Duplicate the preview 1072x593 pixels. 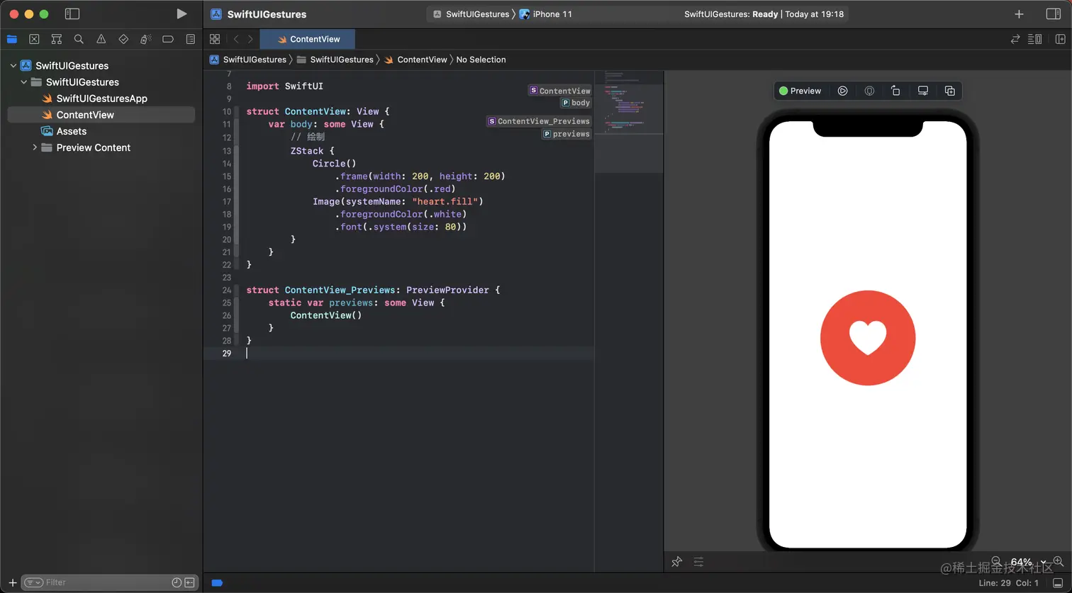pyautogui.click(x=949, y=91)
